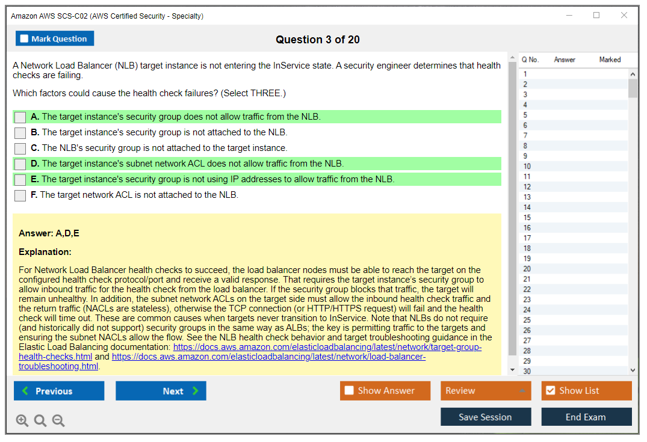Check answer option A checkbox
The image size is (647, 442).
[20, 117]
